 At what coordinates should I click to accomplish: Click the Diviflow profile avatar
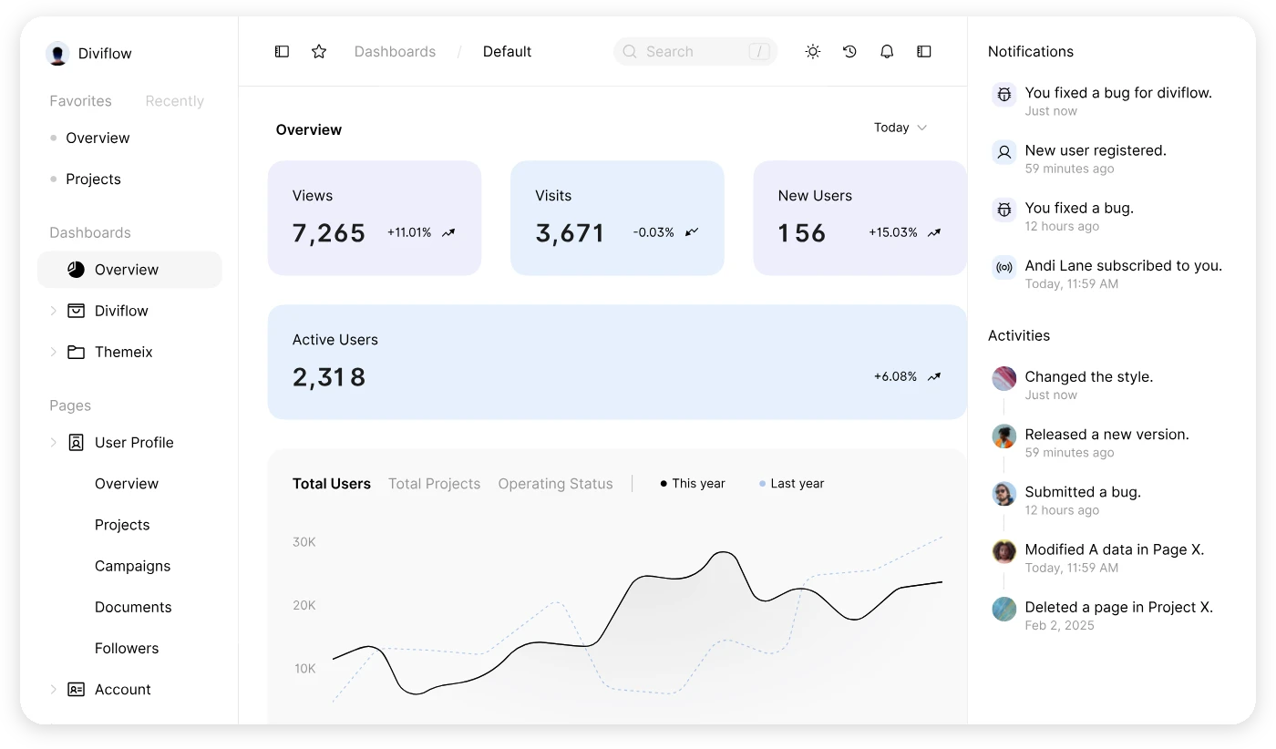coord(57,54)
